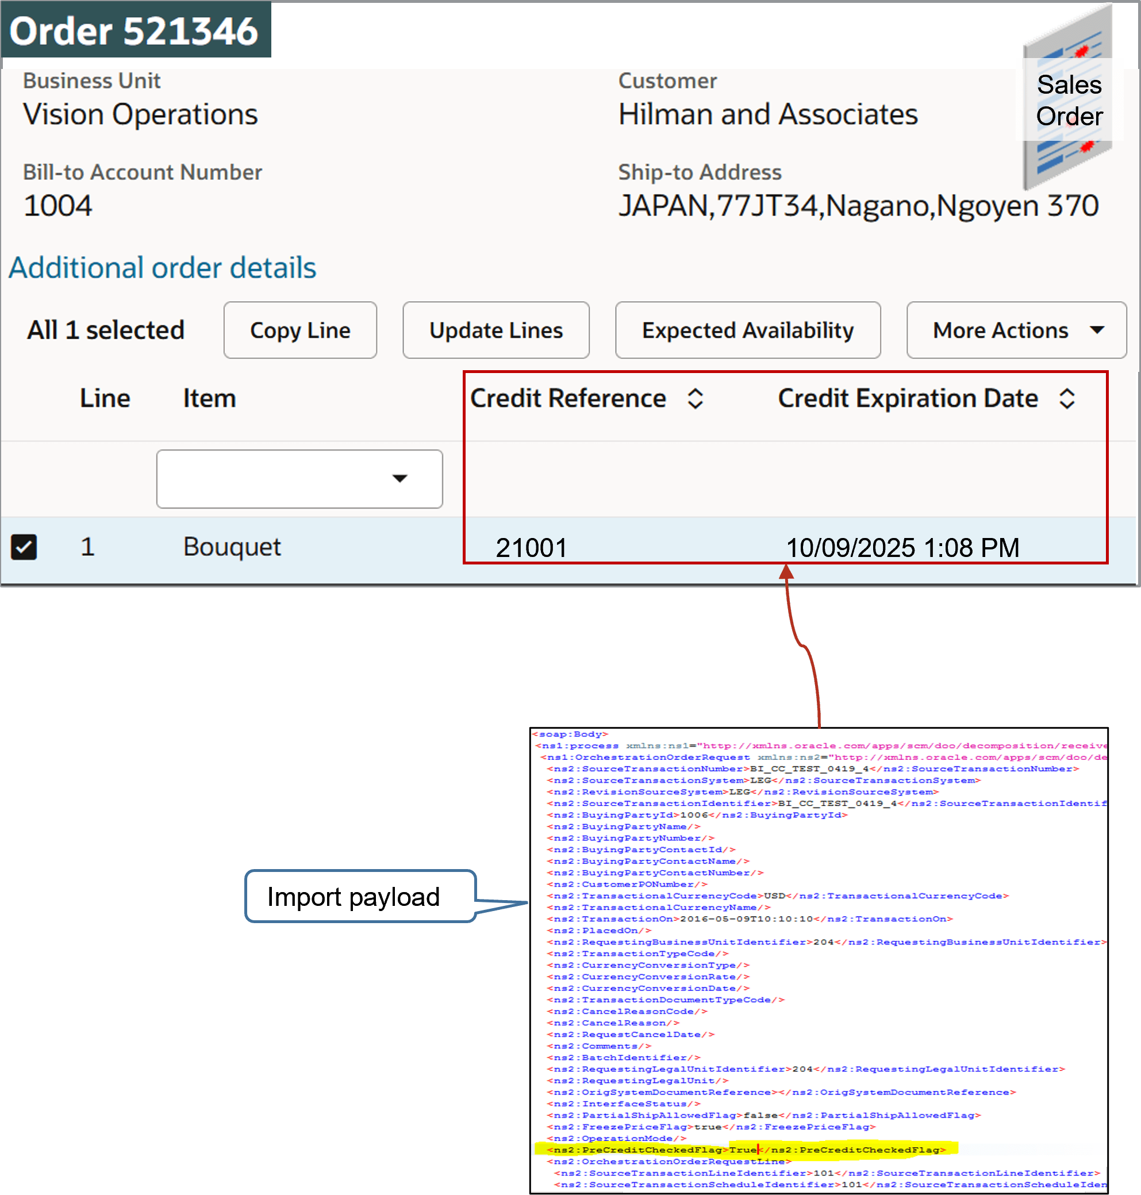The image size is (1141, 1195).
Task: Uncheck the line 1 Bouquet checkbox
Action: pos(24,547)
